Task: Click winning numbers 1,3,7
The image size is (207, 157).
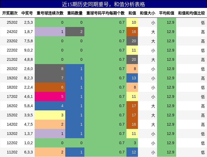Action: tap(28, 134)
